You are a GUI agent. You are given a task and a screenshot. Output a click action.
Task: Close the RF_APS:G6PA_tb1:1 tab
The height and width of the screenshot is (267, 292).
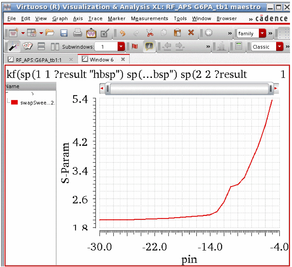[x=71, y=60]
